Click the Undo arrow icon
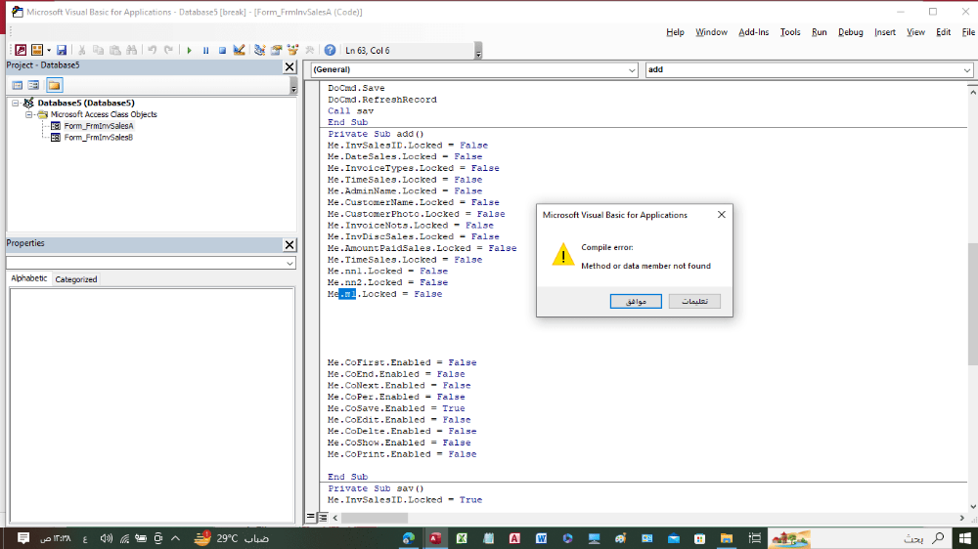Image resolution: width=978 pixels, height=549 pixels. tap(152, 50)
